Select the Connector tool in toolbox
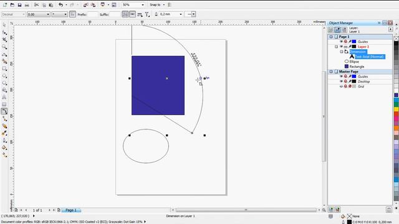399x224 pixels. 4,119
